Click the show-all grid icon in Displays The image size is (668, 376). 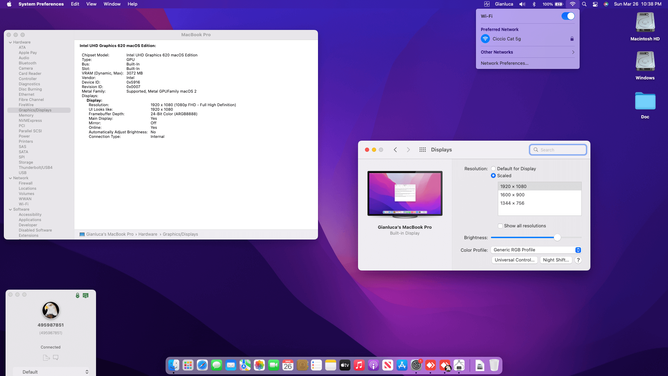point(422,150)
